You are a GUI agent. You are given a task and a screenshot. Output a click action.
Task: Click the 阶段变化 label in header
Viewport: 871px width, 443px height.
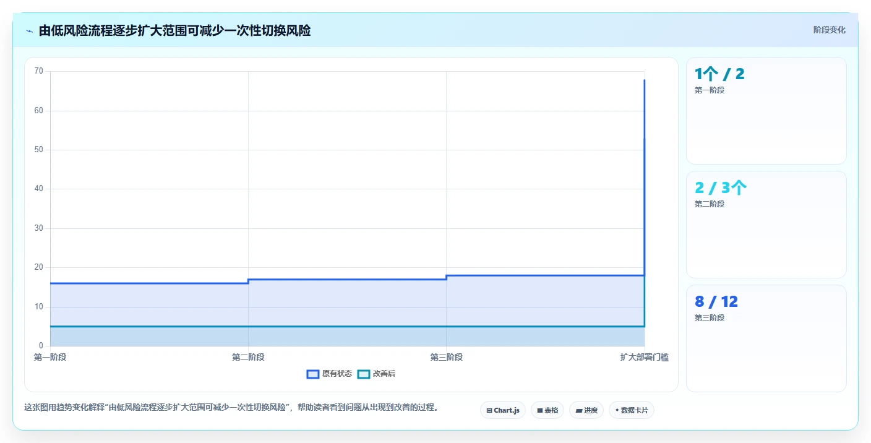tap(829, 30)
